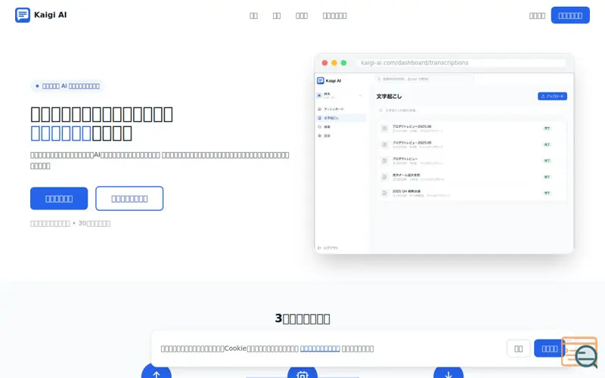605x378 pixels.
Task: Click the blue circle chip processor step icon
Action: click(302, 373)
